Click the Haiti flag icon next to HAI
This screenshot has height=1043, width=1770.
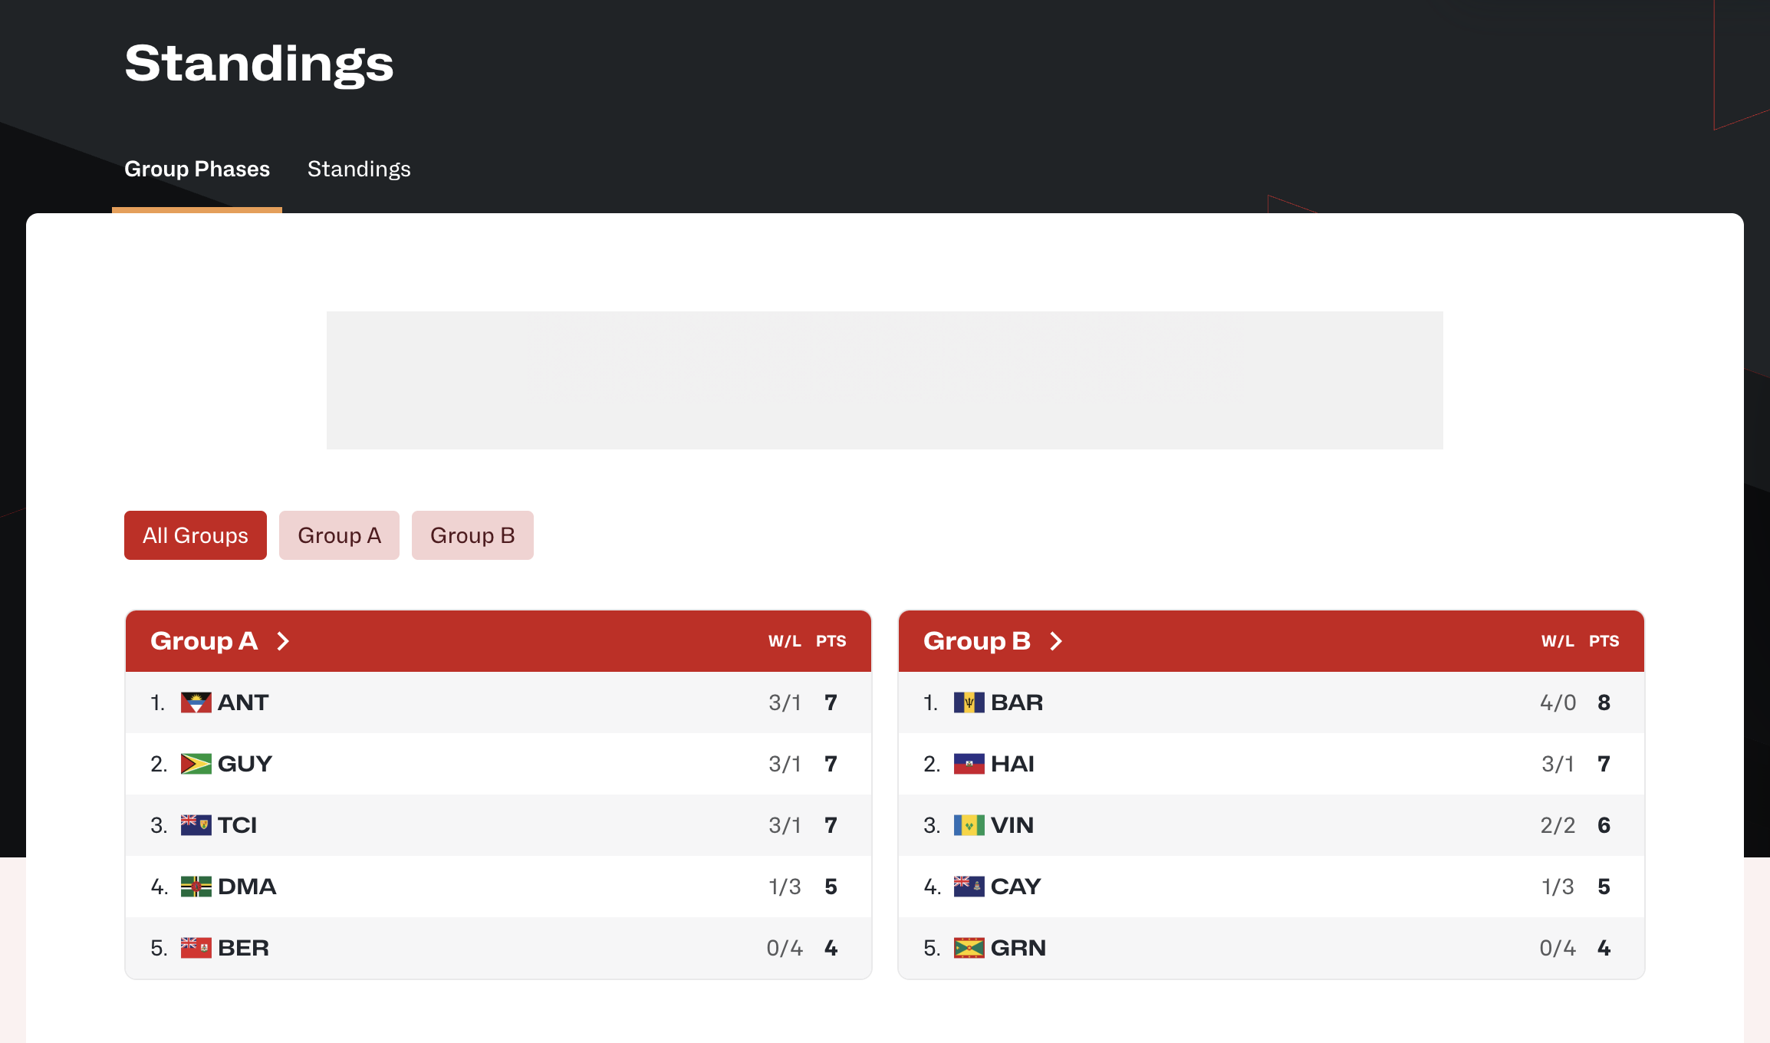click(x=969, y=764)
